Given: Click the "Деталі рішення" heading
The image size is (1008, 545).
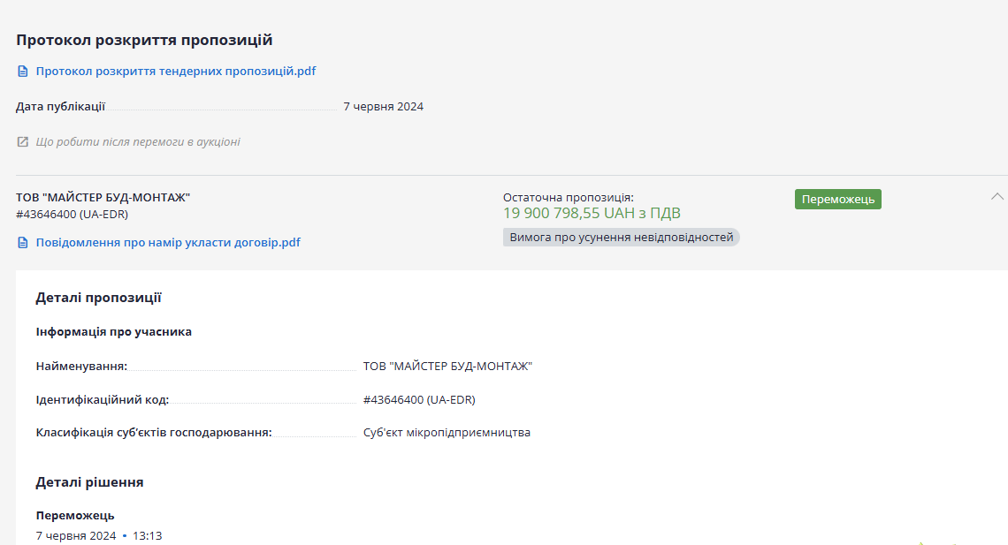Looking at the screenshot, I should click(x=89, y=482).
